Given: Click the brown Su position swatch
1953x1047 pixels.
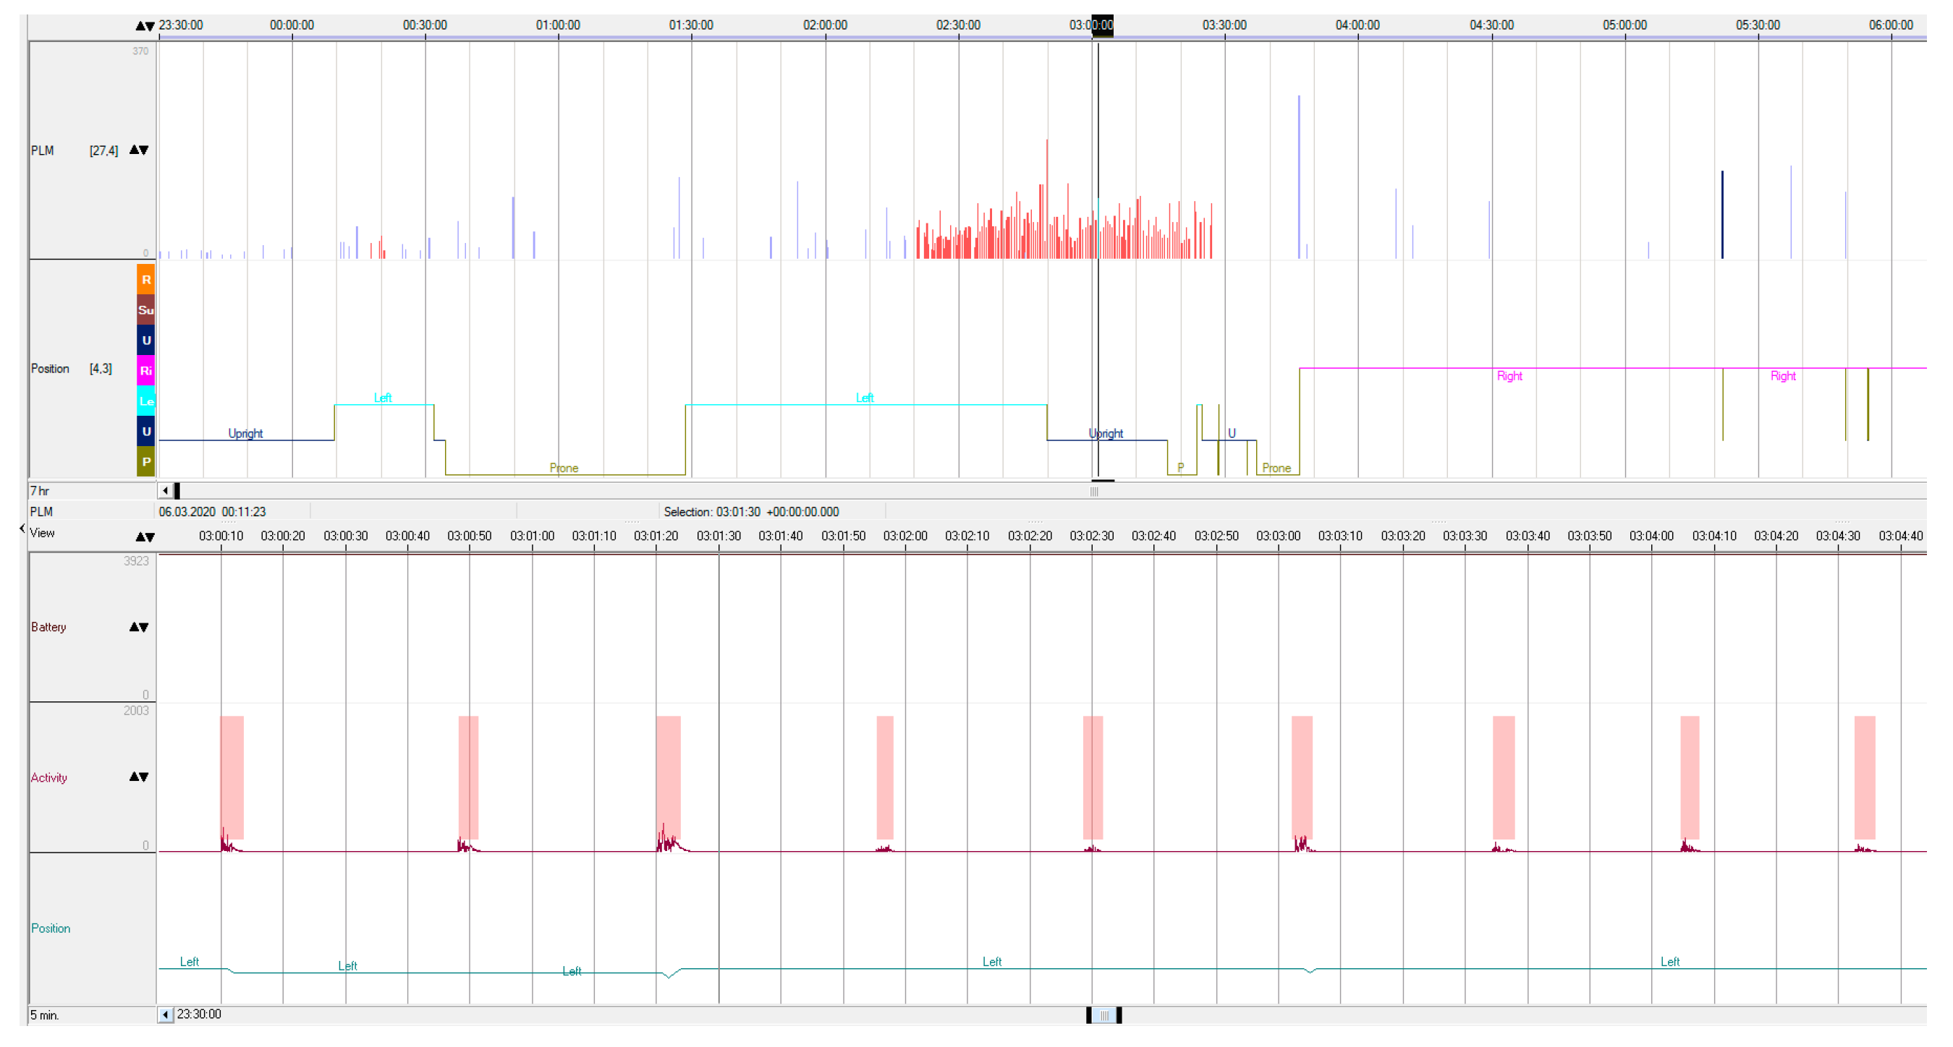Looking at the screenshot, I should click(145, 310).
